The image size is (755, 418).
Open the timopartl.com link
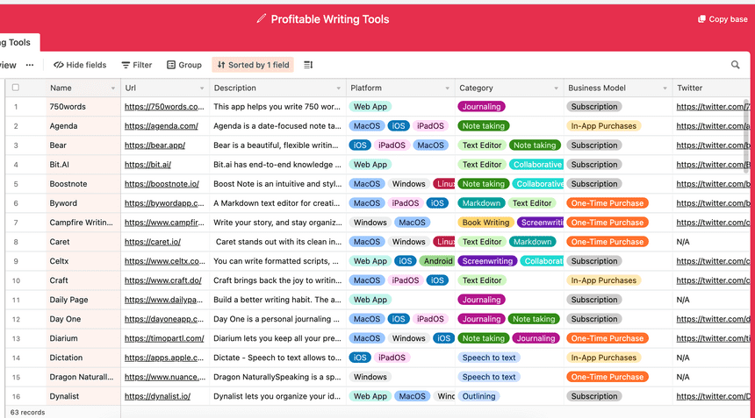[x=164, y=338]
